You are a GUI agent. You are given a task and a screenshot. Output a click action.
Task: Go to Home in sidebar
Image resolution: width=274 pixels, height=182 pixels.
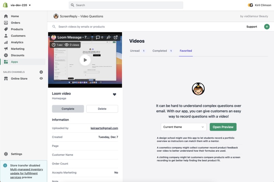[15, 16]
